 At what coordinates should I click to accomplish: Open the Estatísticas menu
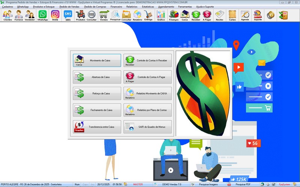[x=148, y=7]
